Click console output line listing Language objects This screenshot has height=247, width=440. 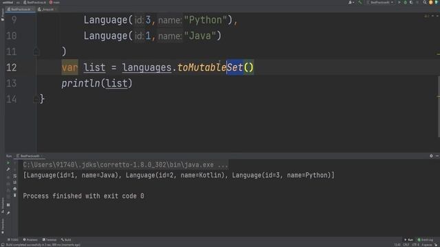[x=179, y=176]
